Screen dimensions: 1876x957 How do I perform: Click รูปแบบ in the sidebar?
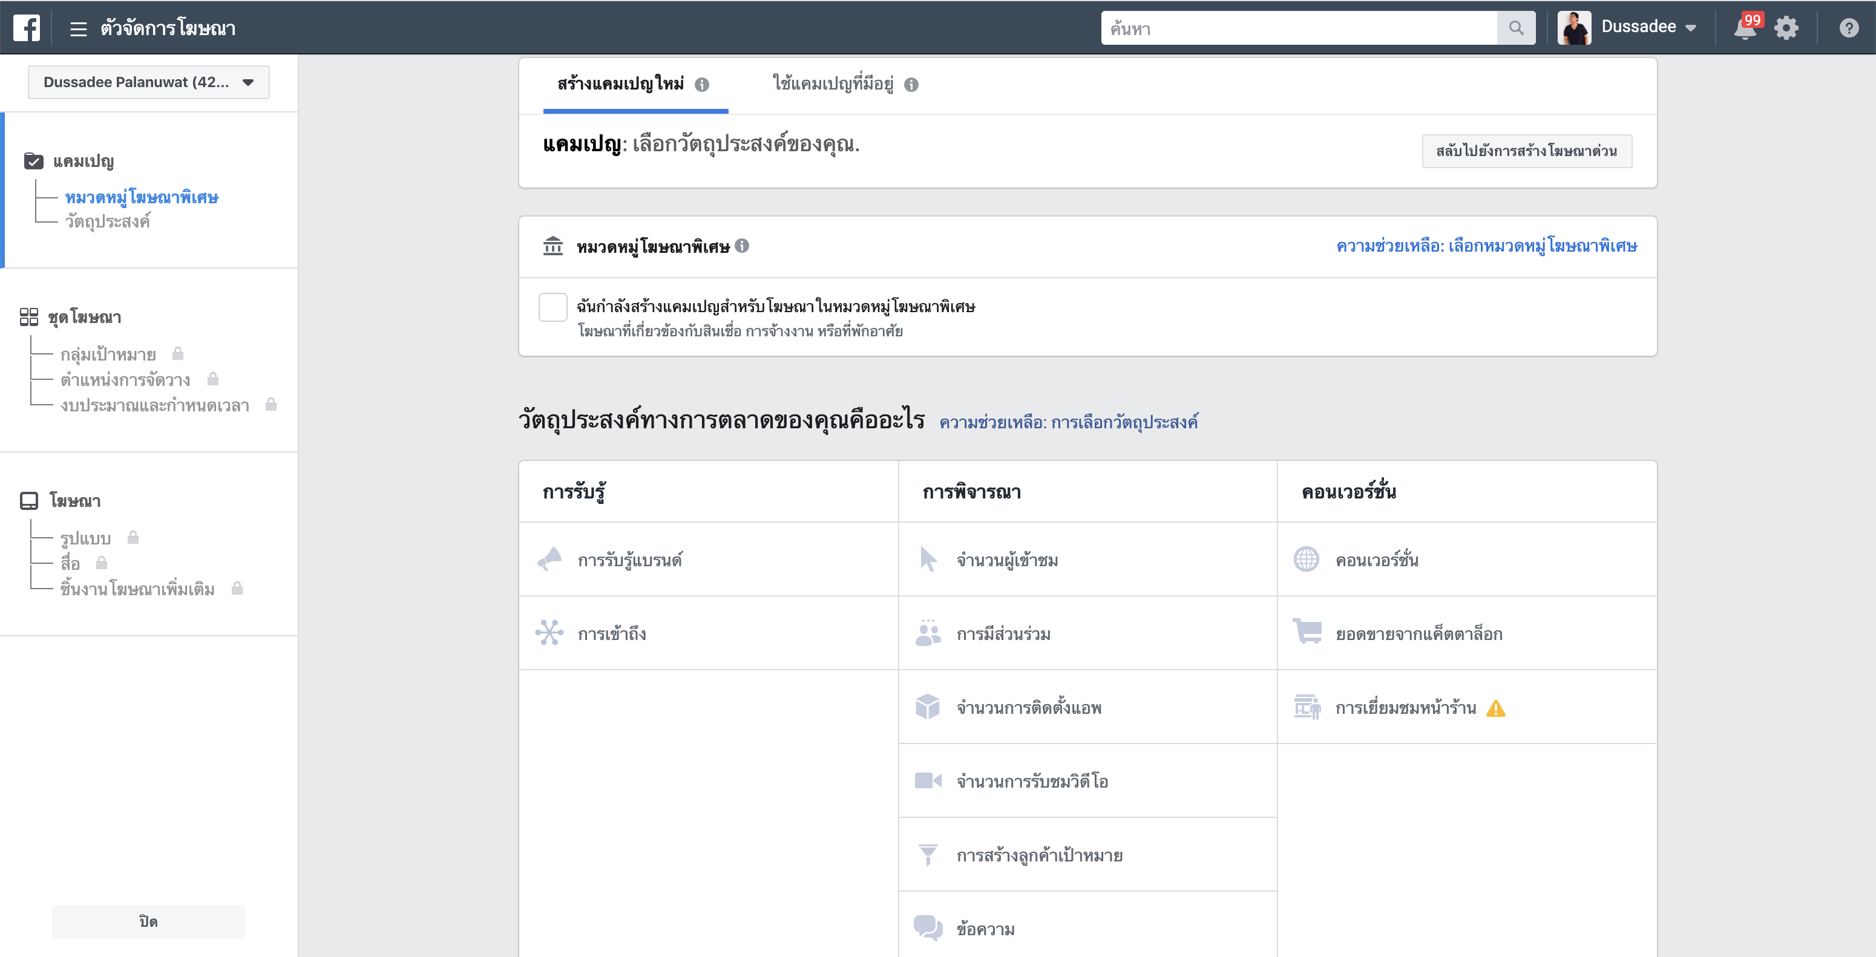coord(85,538)
